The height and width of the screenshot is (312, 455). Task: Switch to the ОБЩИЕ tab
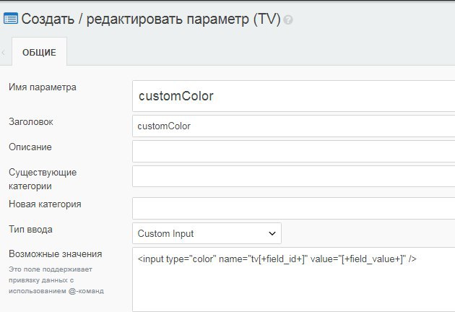click(39, 53)
